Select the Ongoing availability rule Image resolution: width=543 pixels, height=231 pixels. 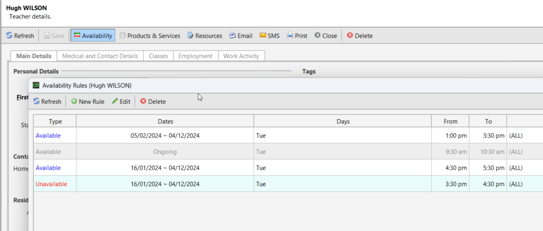[288, 152]
